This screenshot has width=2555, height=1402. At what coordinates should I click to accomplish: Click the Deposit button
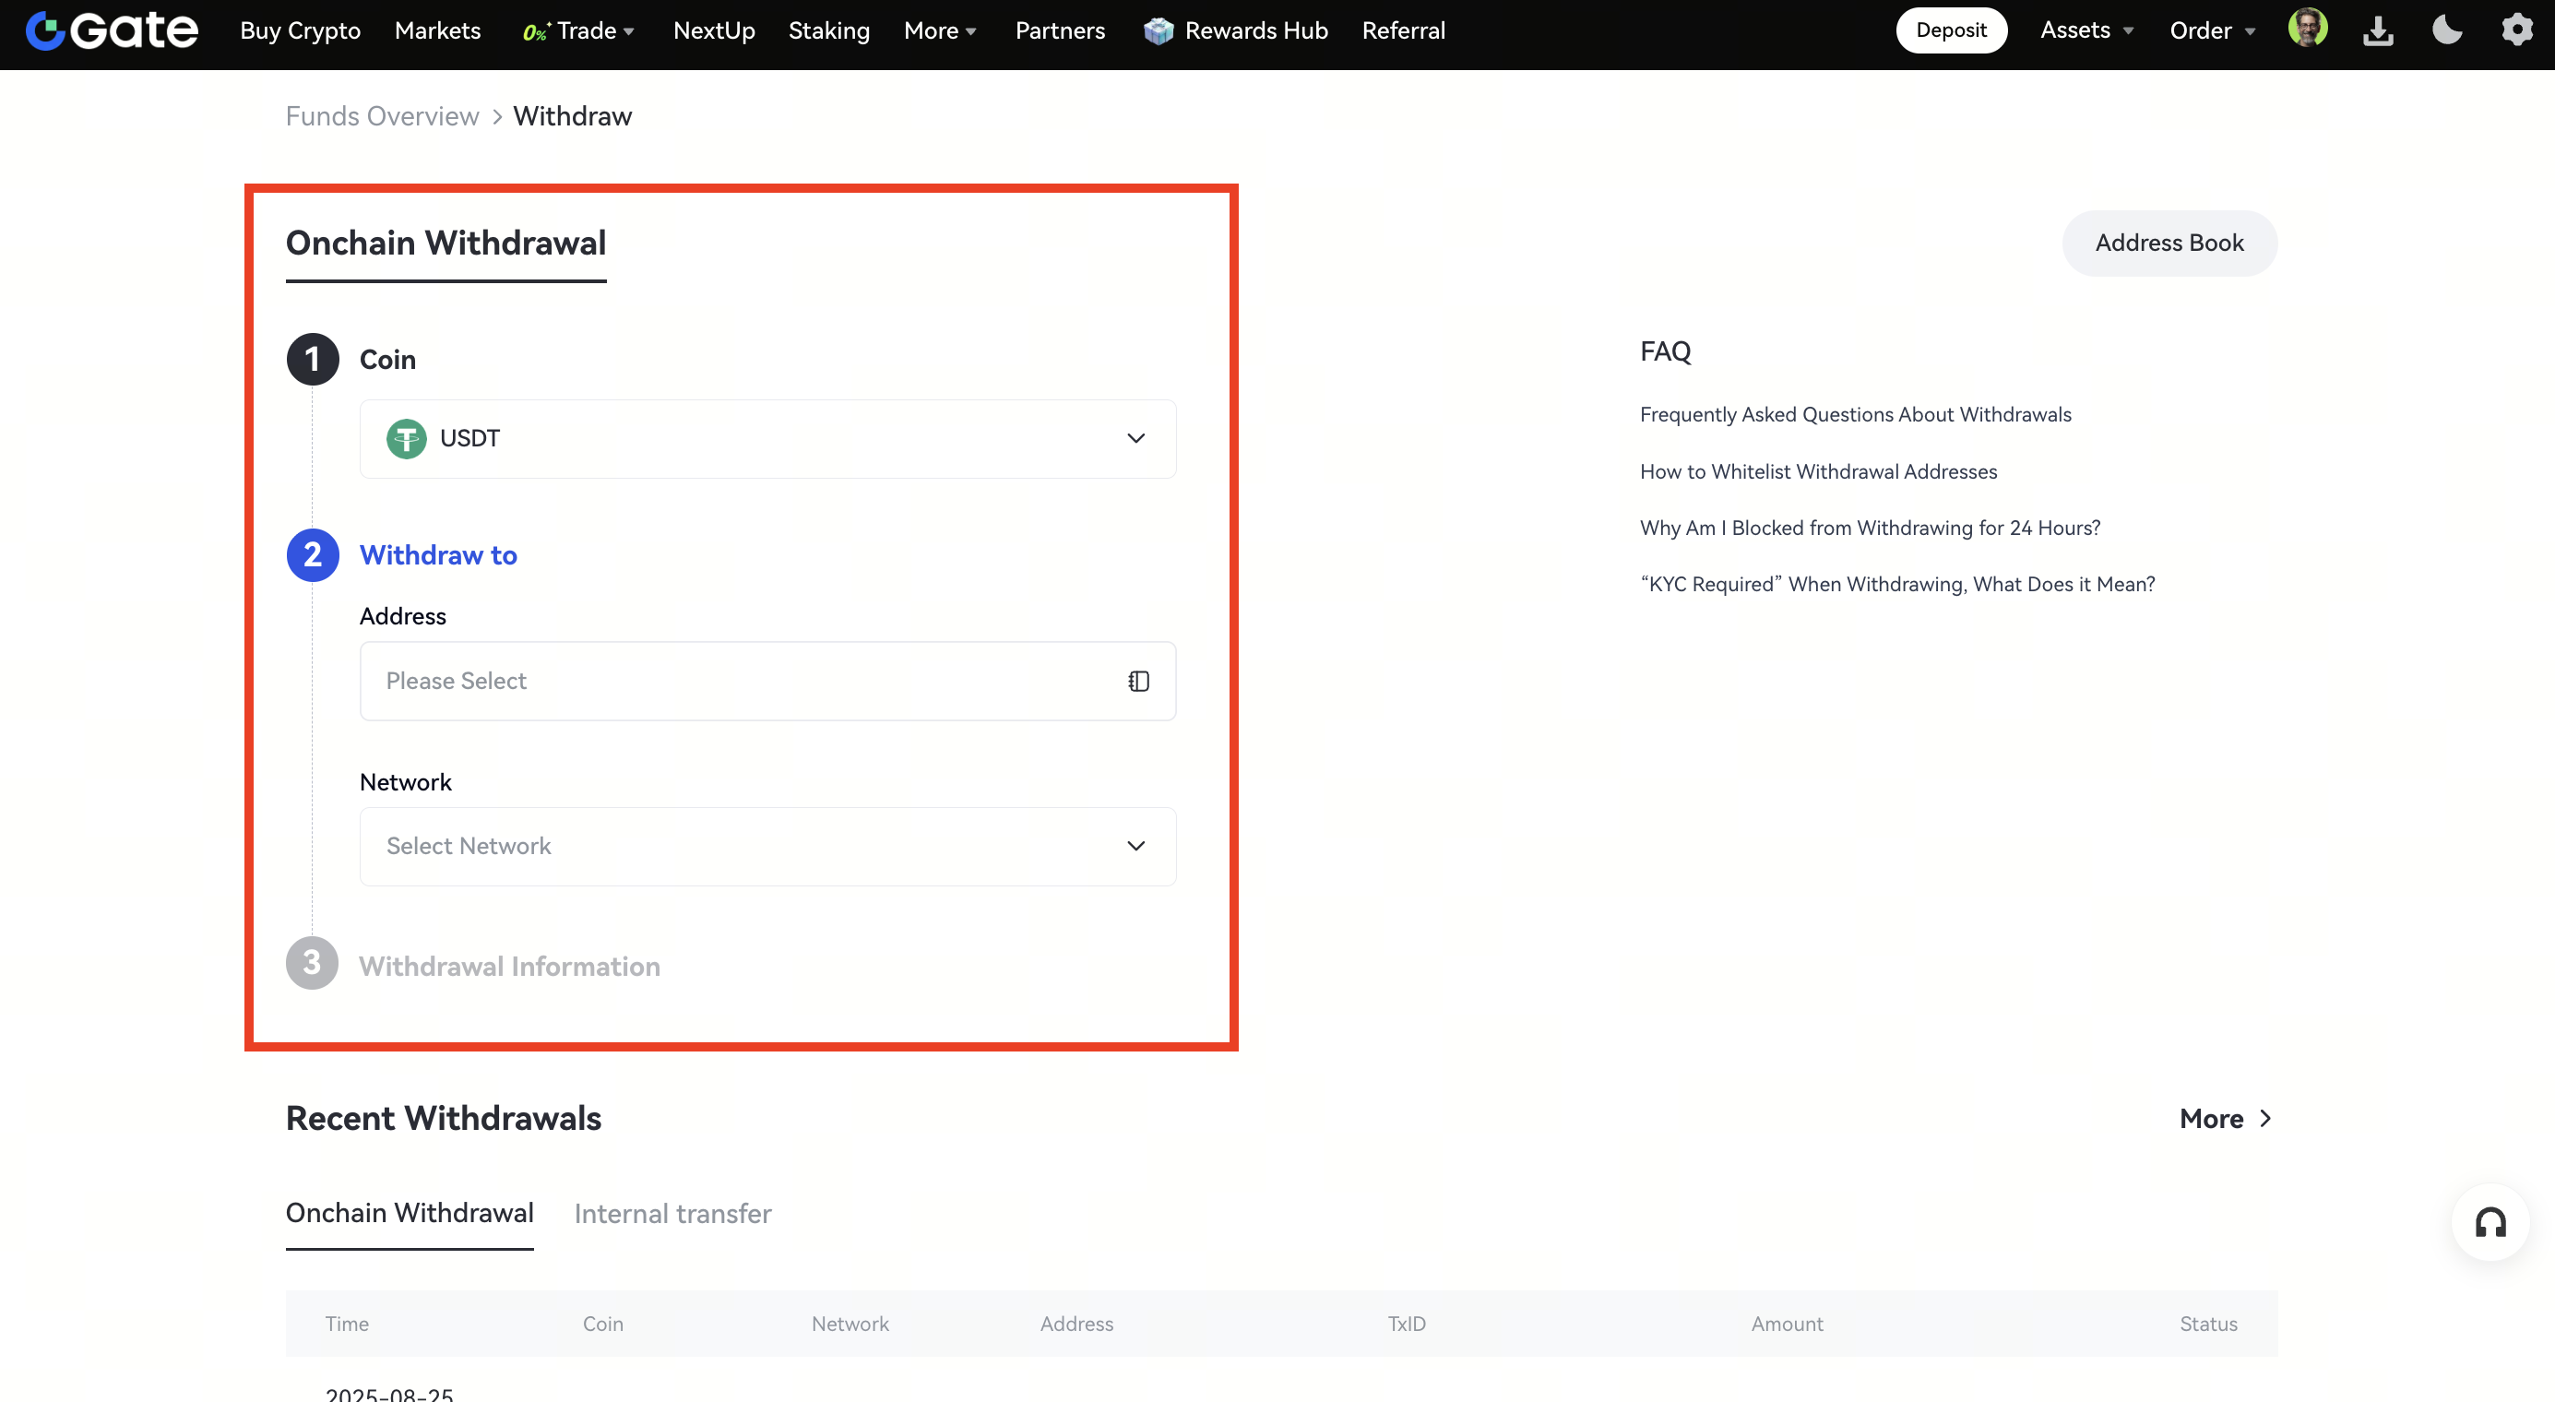pos(1950,30)
